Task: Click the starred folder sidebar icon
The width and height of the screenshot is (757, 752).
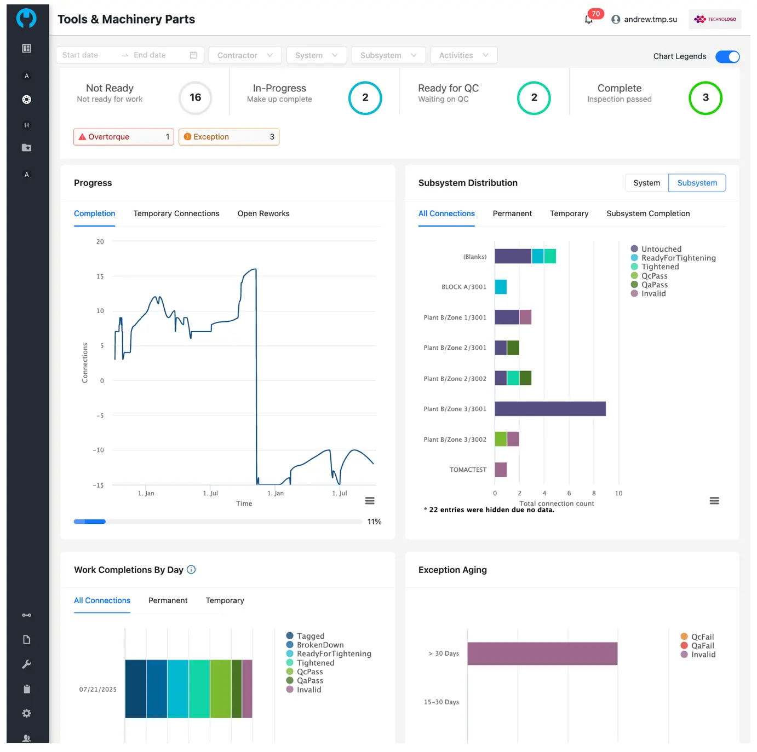Action: coord(26,148)
